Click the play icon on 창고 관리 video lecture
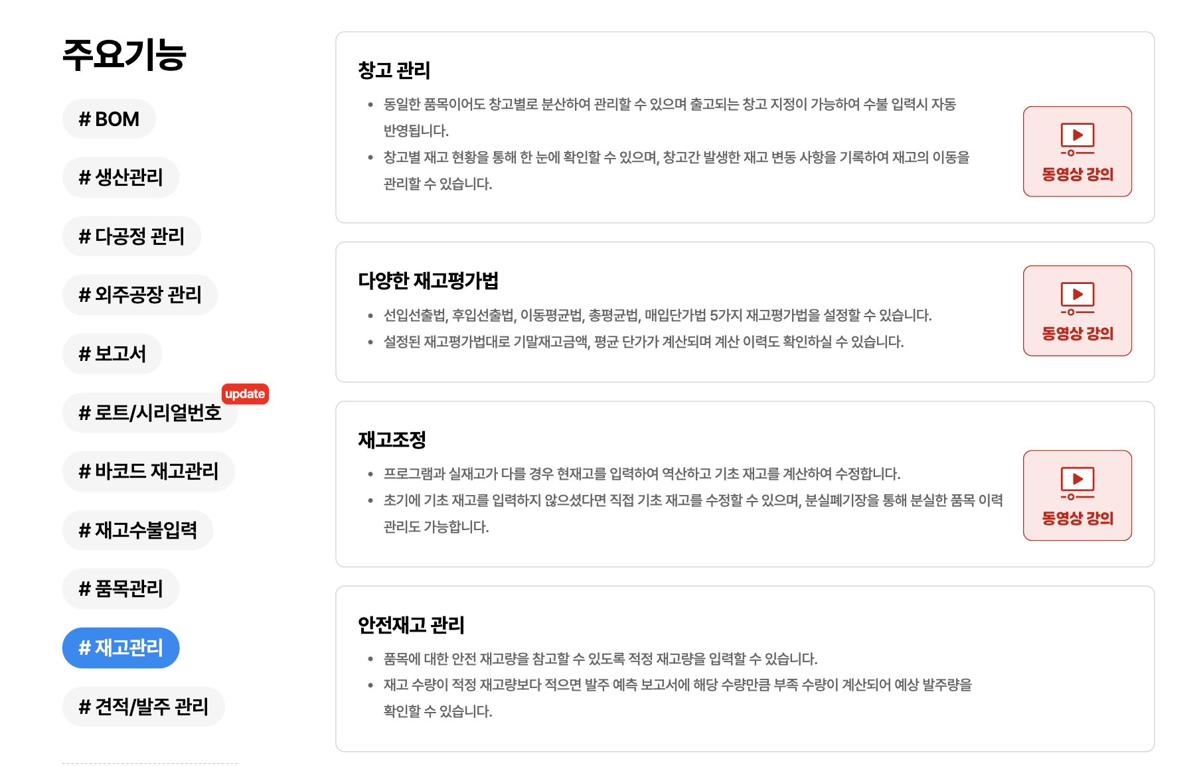Image resolution: width=1199 pixels, height=767 pixels. point(1077,136)
